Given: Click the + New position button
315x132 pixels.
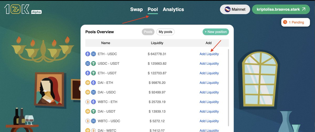Looking at the screenshot, I should (x=216, y=32).
